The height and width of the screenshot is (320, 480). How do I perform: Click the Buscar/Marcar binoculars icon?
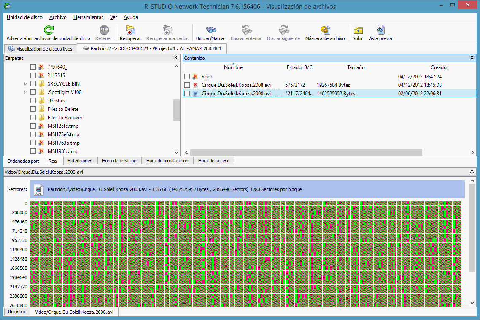[x=211, y=30]
